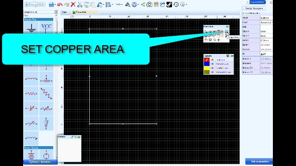296x166 pixels.
Task: Select the blue BottomLayer color swatch
Action: click(x=207, y=64)
